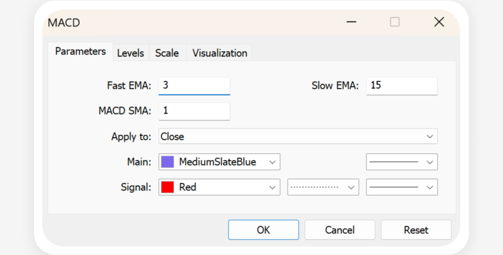
Task: Go to the Visualization tab
Action: point(220,53)
